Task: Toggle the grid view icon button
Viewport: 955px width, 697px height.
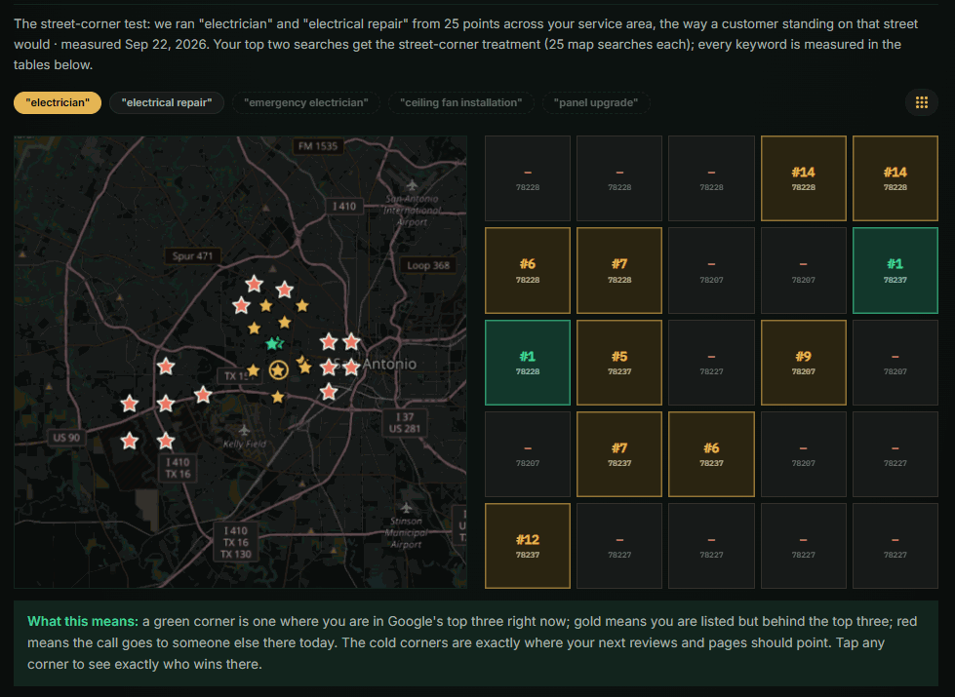Action: (x=922, y=103)
